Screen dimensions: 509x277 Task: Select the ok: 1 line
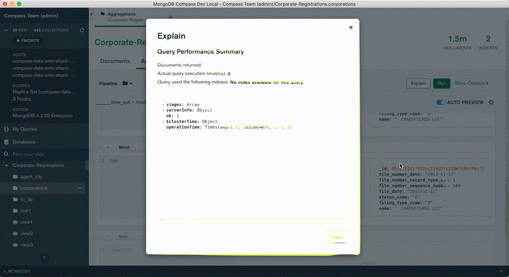172,116
